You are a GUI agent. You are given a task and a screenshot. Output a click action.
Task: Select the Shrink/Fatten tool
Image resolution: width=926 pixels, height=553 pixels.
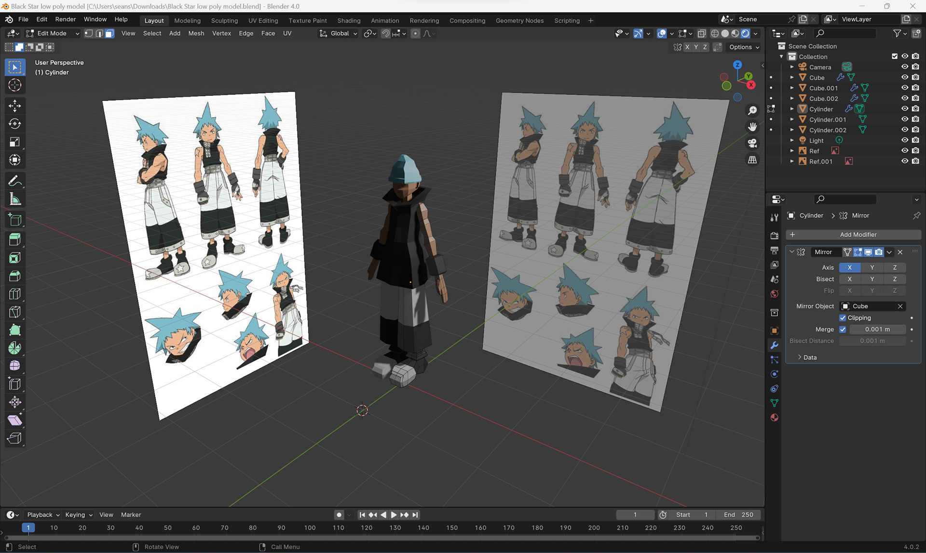tap(15, 402)
